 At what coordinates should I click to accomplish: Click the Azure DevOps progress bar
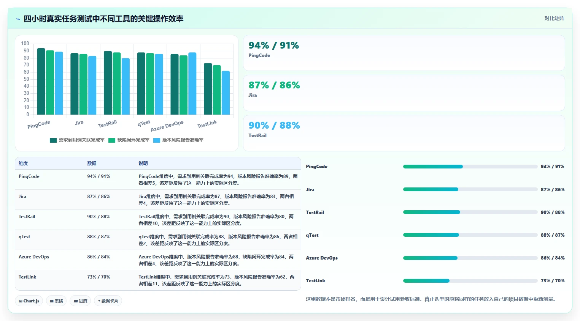pyautogui.click(x=470, y=258)
